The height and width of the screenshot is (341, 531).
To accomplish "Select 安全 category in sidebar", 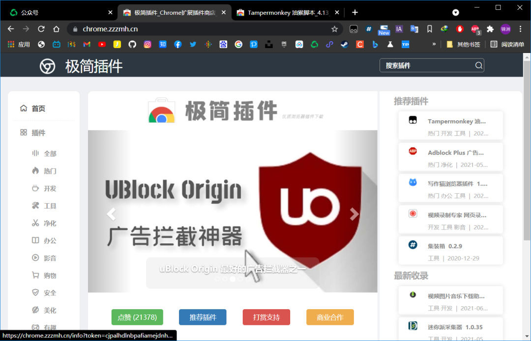I will (x=44, y=293).
